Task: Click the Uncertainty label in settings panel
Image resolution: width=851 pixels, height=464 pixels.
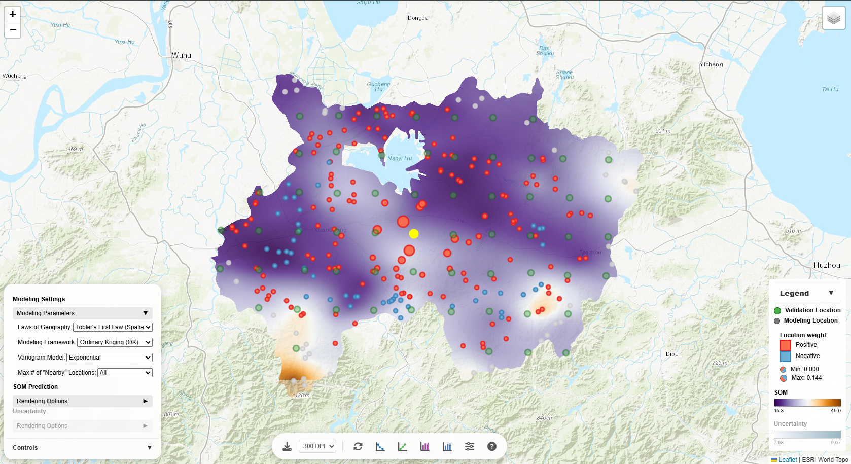Action: [x=29, y=411]
